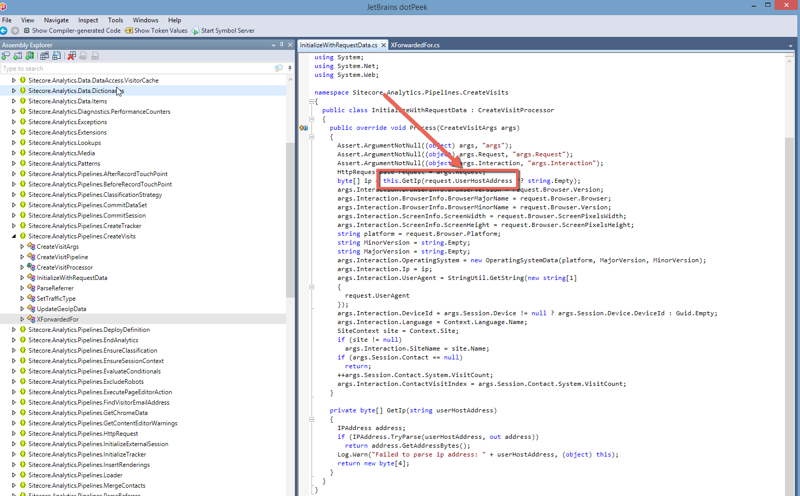Collapse the namespace block code fold
Image resolution: width=800 pixels, height=496 pixels.
(x=311, y=101)
